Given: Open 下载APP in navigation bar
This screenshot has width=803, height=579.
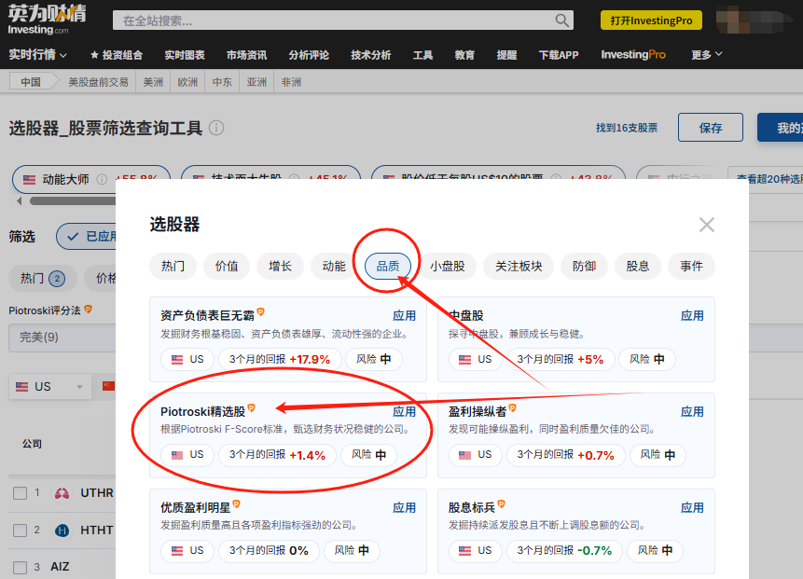Looking at the screenshot, I should (559, 55).
